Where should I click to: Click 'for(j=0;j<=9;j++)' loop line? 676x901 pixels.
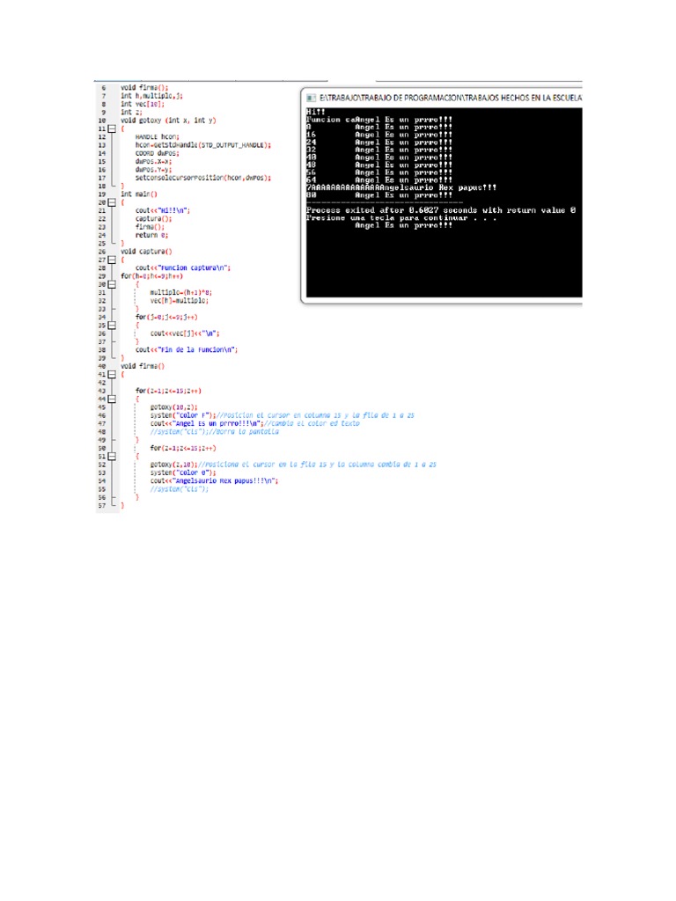(x=166, y=317)
